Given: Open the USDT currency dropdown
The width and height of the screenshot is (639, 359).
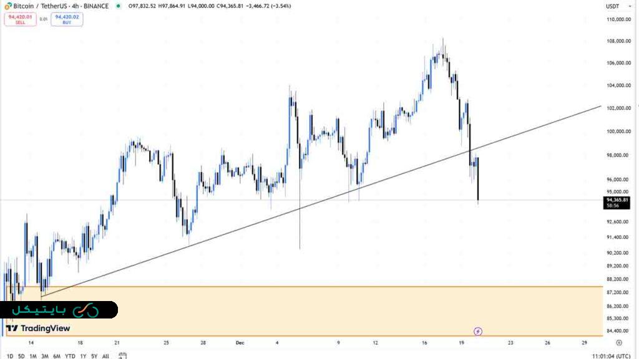Looking at the screenshot, I should [x=612, y=6].
